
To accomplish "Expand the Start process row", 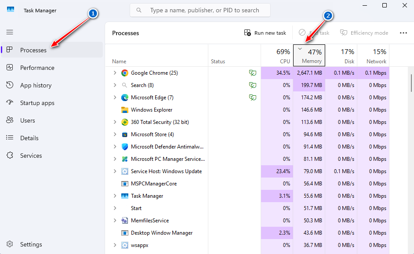I will (115, 208).
